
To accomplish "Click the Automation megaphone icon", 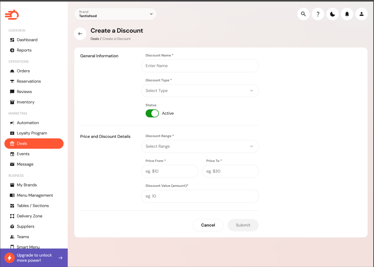I will [x=12, y=123].
